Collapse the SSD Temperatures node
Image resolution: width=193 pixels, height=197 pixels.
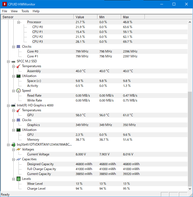[x=13, y=66]
